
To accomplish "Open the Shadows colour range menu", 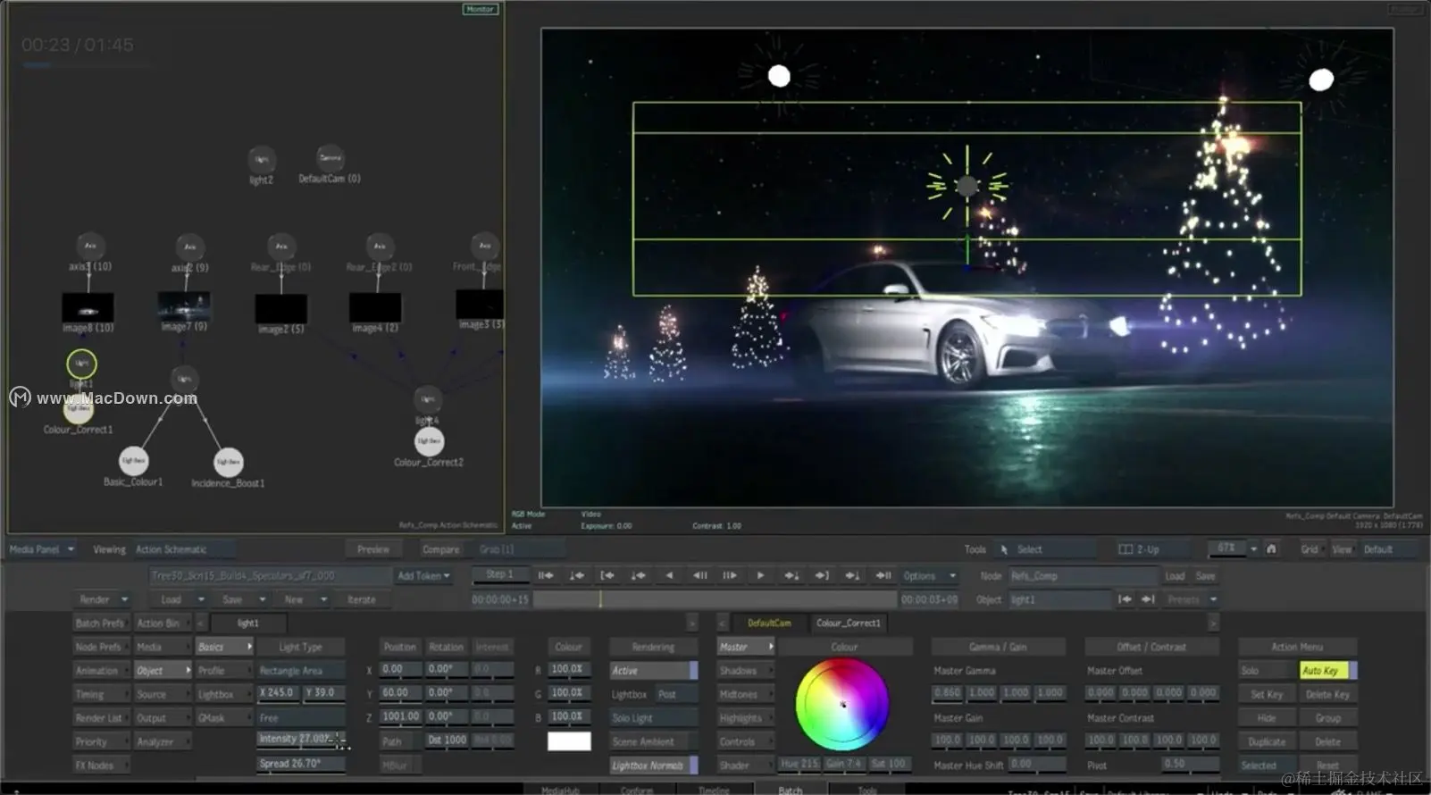I will coord(744,671).
